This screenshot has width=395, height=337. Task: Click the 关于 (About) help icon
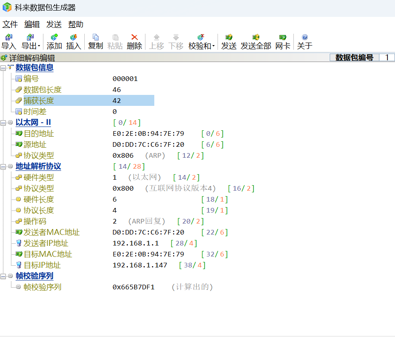point(304,41)
